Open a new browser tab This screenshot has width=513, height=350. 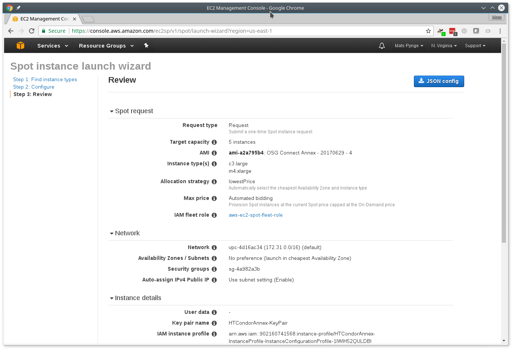88,19
